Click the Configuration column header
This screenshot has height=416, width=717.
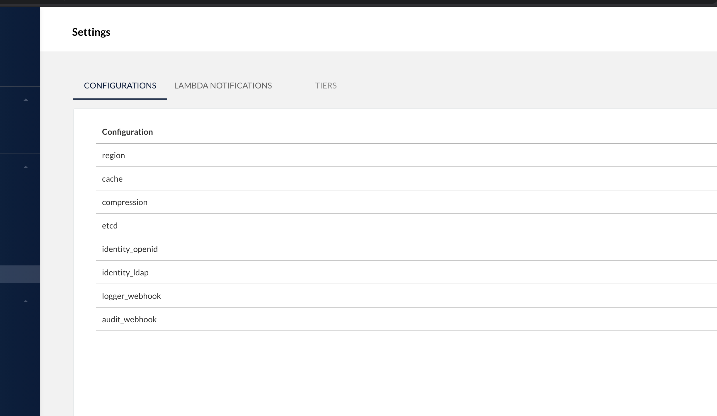127,132
